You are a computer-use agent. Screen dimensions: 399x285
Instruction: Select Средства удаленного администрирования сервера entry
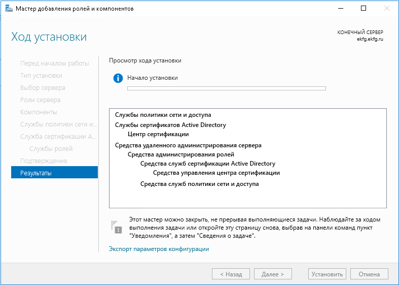coord(188,145)
